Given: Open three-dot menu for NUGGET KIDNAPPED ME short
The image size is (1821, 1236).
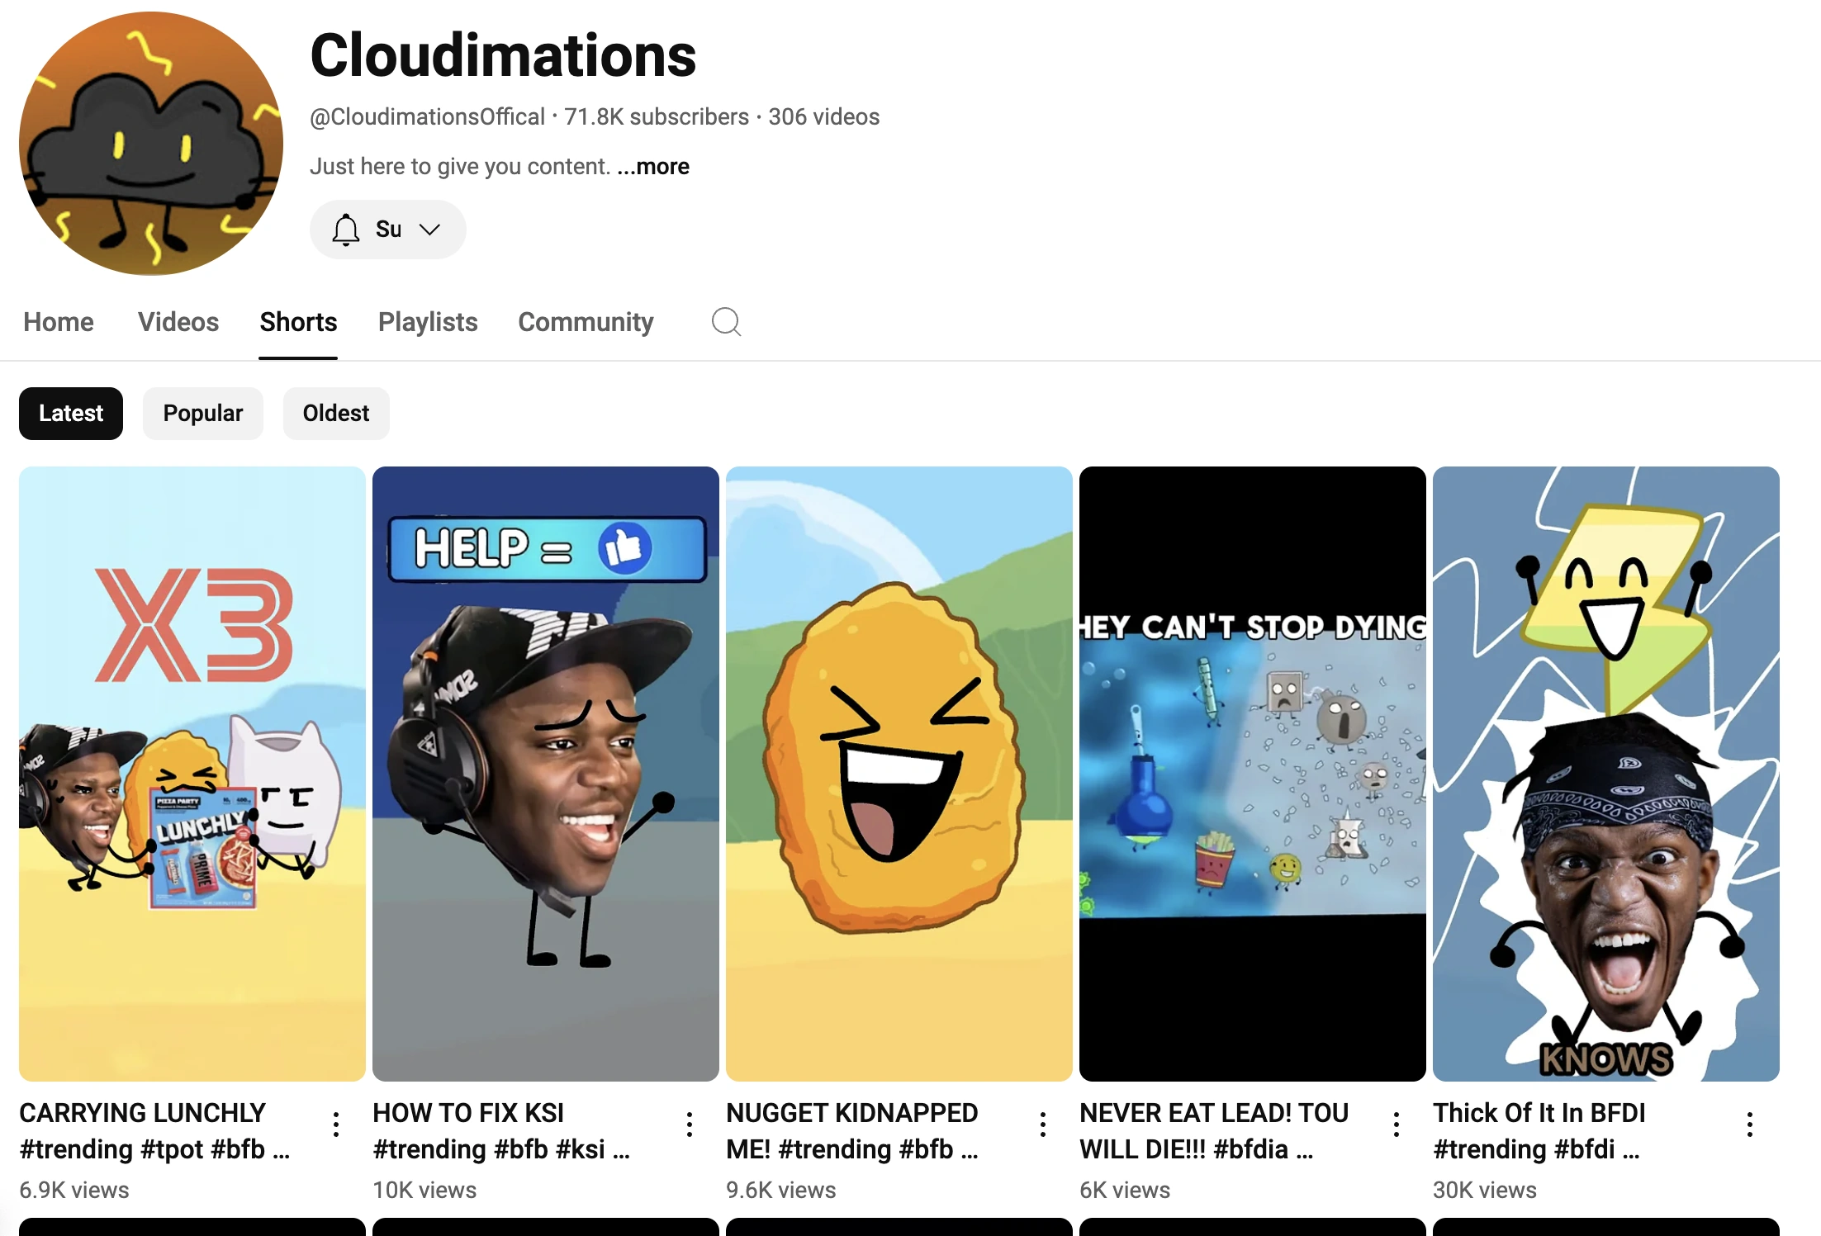Looking at the screenshot, I should 1043,1124.
